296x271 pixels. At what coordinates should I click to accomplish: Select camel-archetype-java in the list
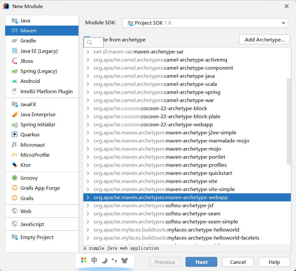click(x=187, y=76)
